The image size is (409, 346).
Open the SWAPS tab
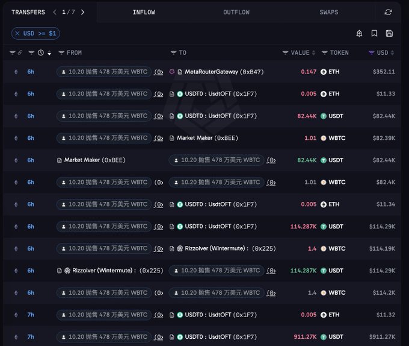328,12
